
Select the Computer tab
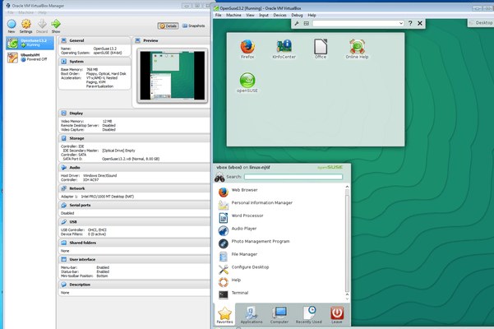[279, 315]
